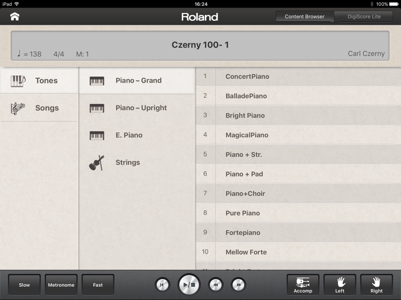
Task: Choose the Piano – Grand group
Action: [137, 81]
